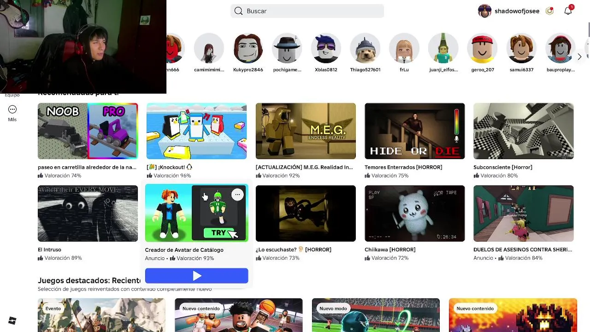The image size is (590, 332).
Task: Open friend Kukypro2846 avatar
Action: tap(248, 48)
